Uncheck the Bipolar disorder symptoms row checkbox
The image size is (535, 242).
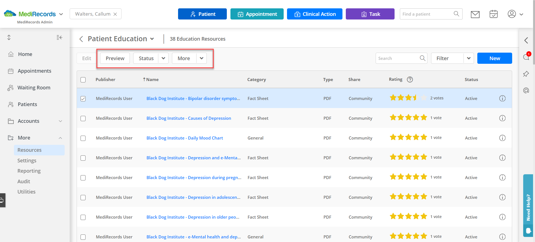pyautogui.click(x=83, y=99)
